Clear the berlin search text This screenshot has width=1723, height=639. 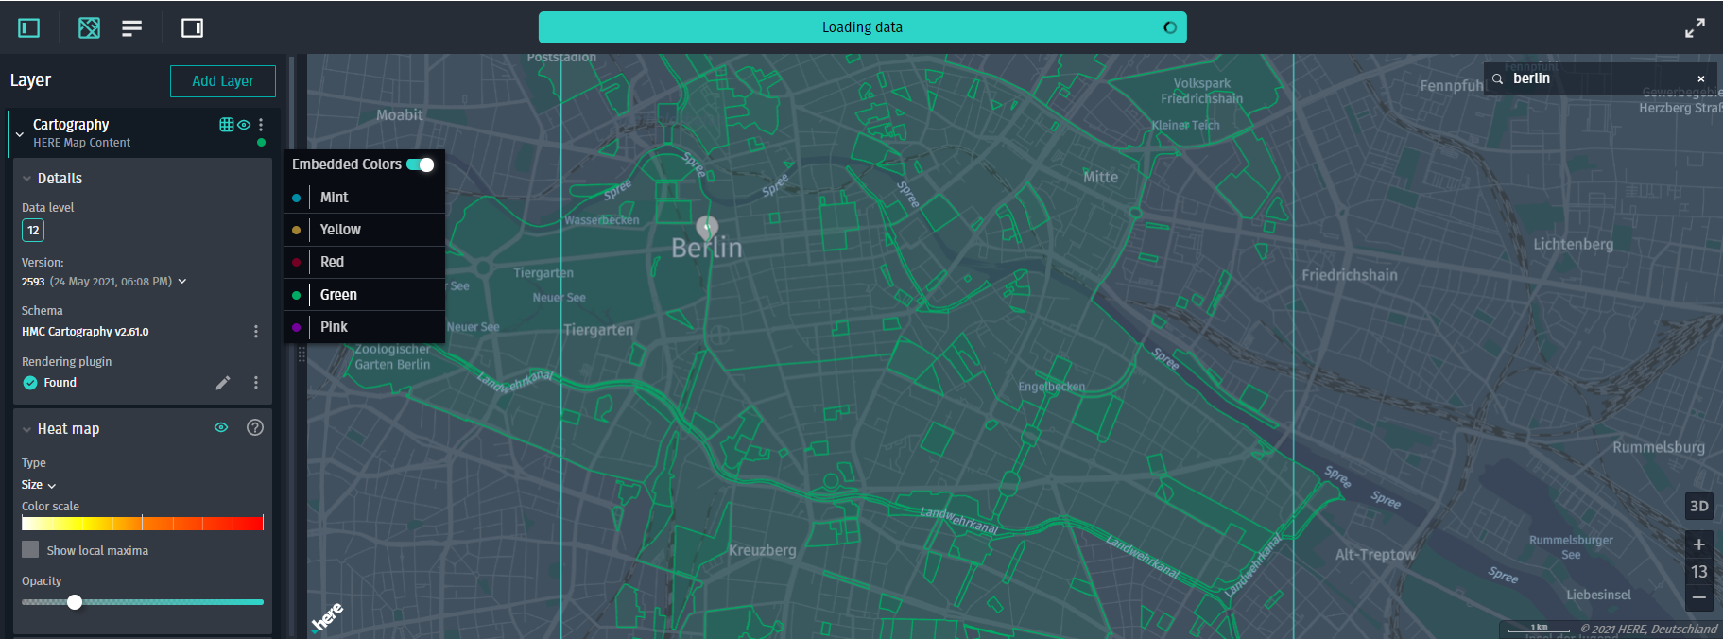click(1701, 78)
